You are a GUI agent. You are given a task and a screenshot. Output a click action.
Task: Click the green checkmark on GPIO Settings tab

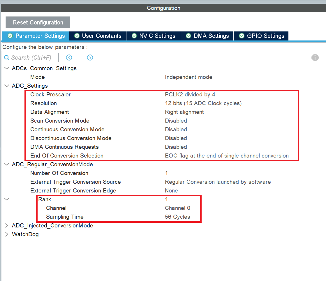pos(242,36)
